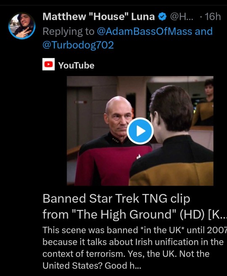
Task: Open Matthew Luna's profile avatar
Action: (x=22, y=26)
